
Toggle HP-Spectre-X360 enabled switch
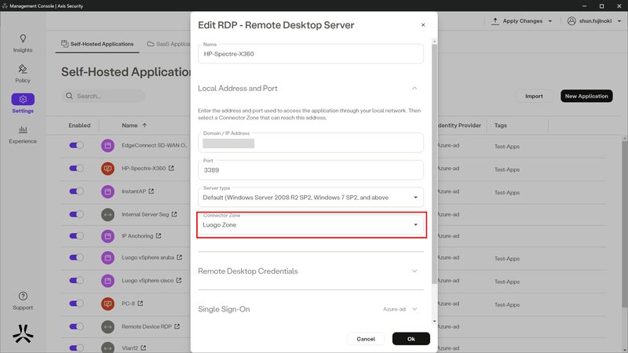tap(76, 168)
